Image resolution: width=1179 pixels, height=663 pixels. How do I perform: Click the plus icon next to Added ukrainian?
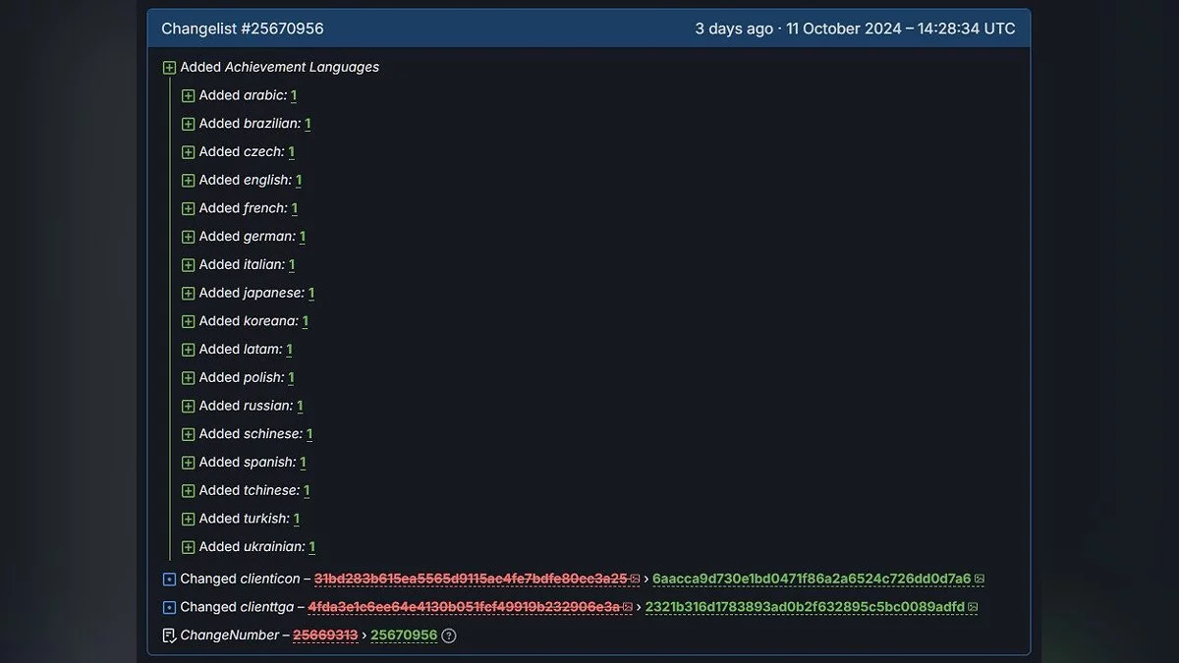(189, 547)
